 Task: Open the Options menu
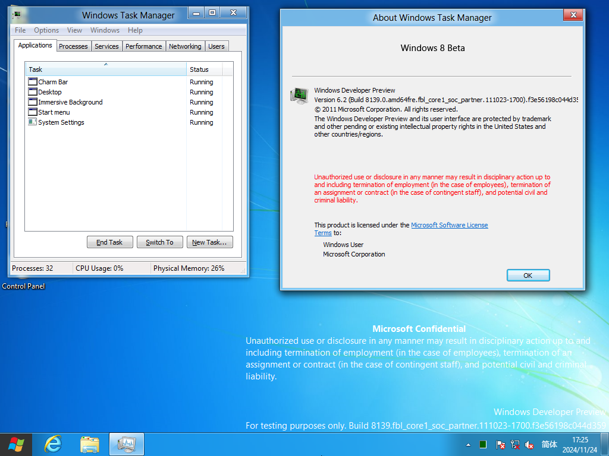coord(46,30)
